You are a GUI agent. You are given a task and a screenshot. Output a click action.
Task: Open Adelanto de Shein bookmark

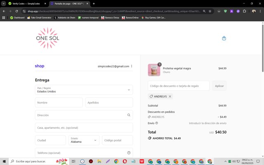coord(65,18)
